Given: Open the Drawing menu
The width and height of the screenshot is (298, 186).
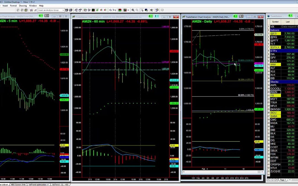Looking at the screenshot, I should pos(23,6).
